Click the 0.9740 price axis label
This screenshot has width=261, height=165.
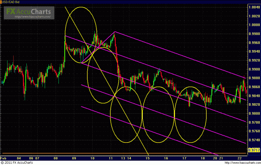click(x=254, y=140)
